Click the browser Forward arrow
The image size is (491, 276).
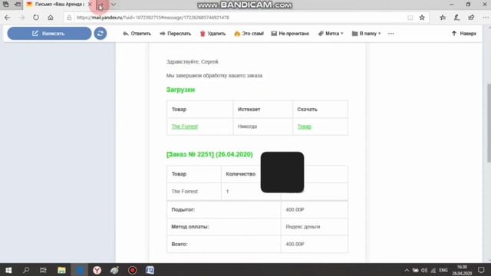[22, 18]
